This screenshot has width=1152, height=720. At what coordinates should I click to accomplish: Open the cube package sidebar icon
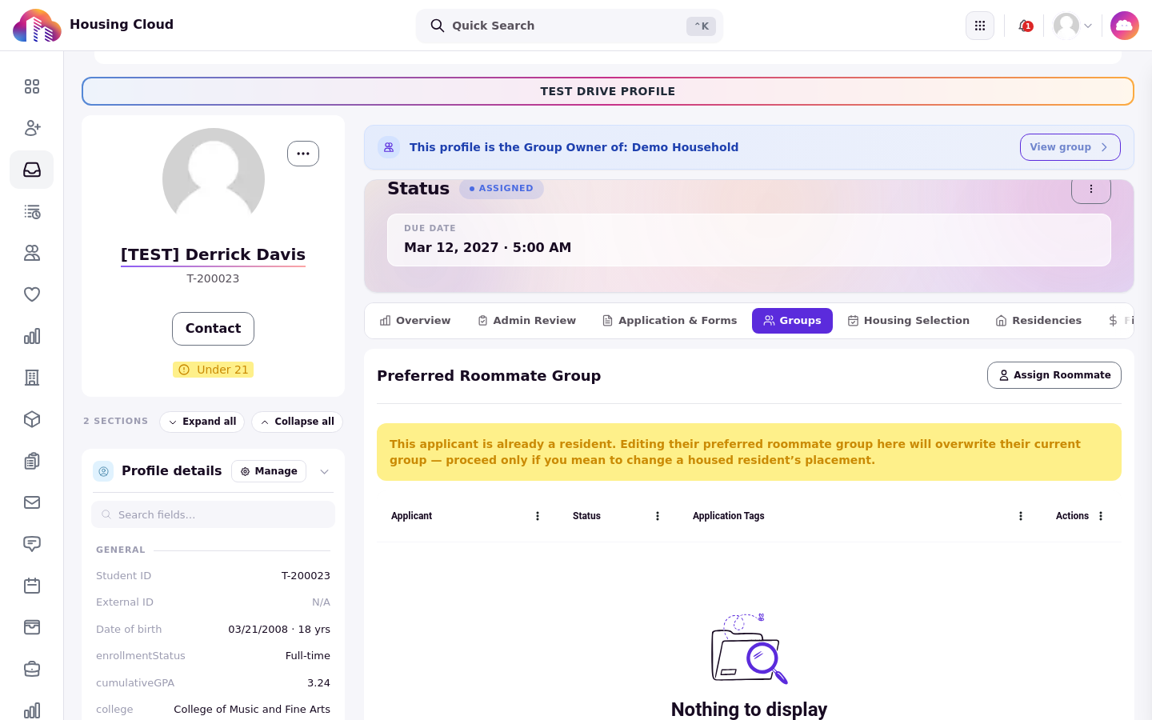[x=32, y=419]
